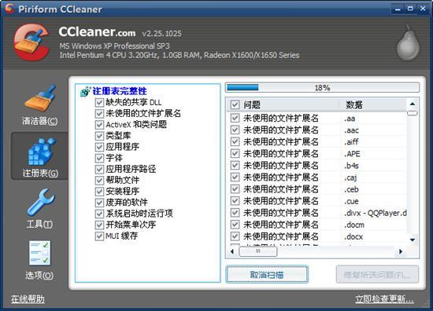433x311 pixels.
Task: Click horizontal scrollbar left arrow
Action: 232,251
